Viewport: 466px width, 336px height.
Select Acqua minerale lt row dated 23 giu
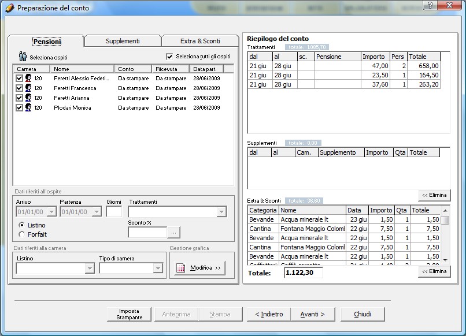point(344,219)
